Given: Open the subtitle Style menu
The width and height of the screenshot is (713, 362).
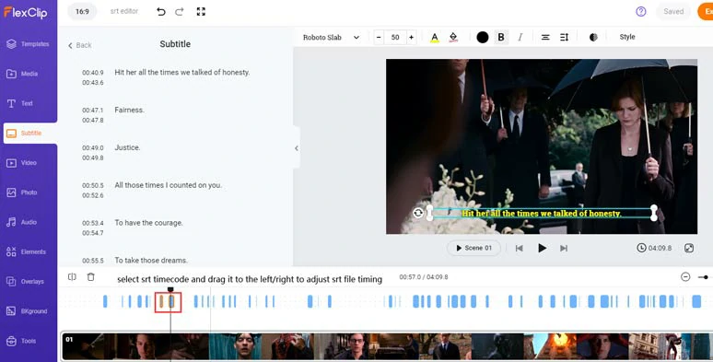Looking at the screenshot, I should point(627,37).
